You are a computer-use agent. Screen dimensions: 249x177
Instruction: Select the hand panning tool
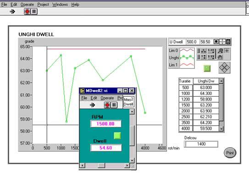(x=220, y=57)
